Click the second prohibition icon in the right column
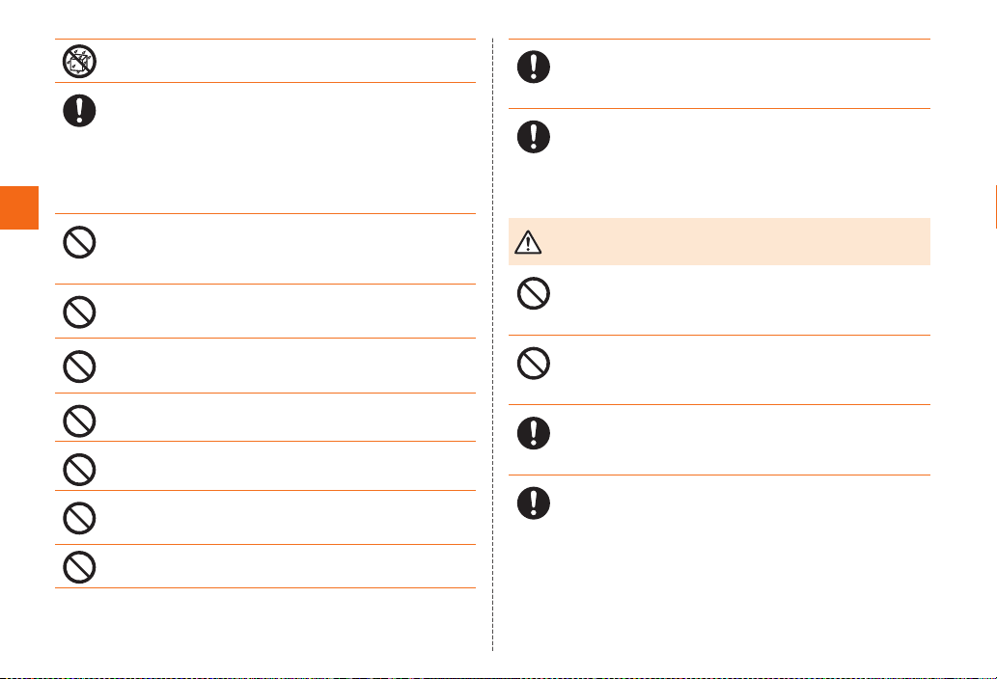997x679 pixels. click(534, 364)
